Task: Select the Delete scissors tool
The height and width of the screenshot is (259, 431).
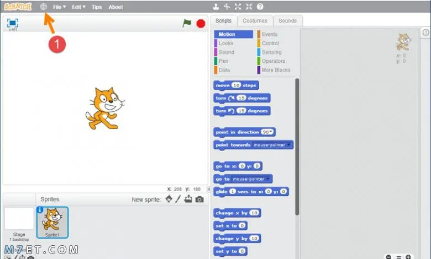Action: point(227,7)
